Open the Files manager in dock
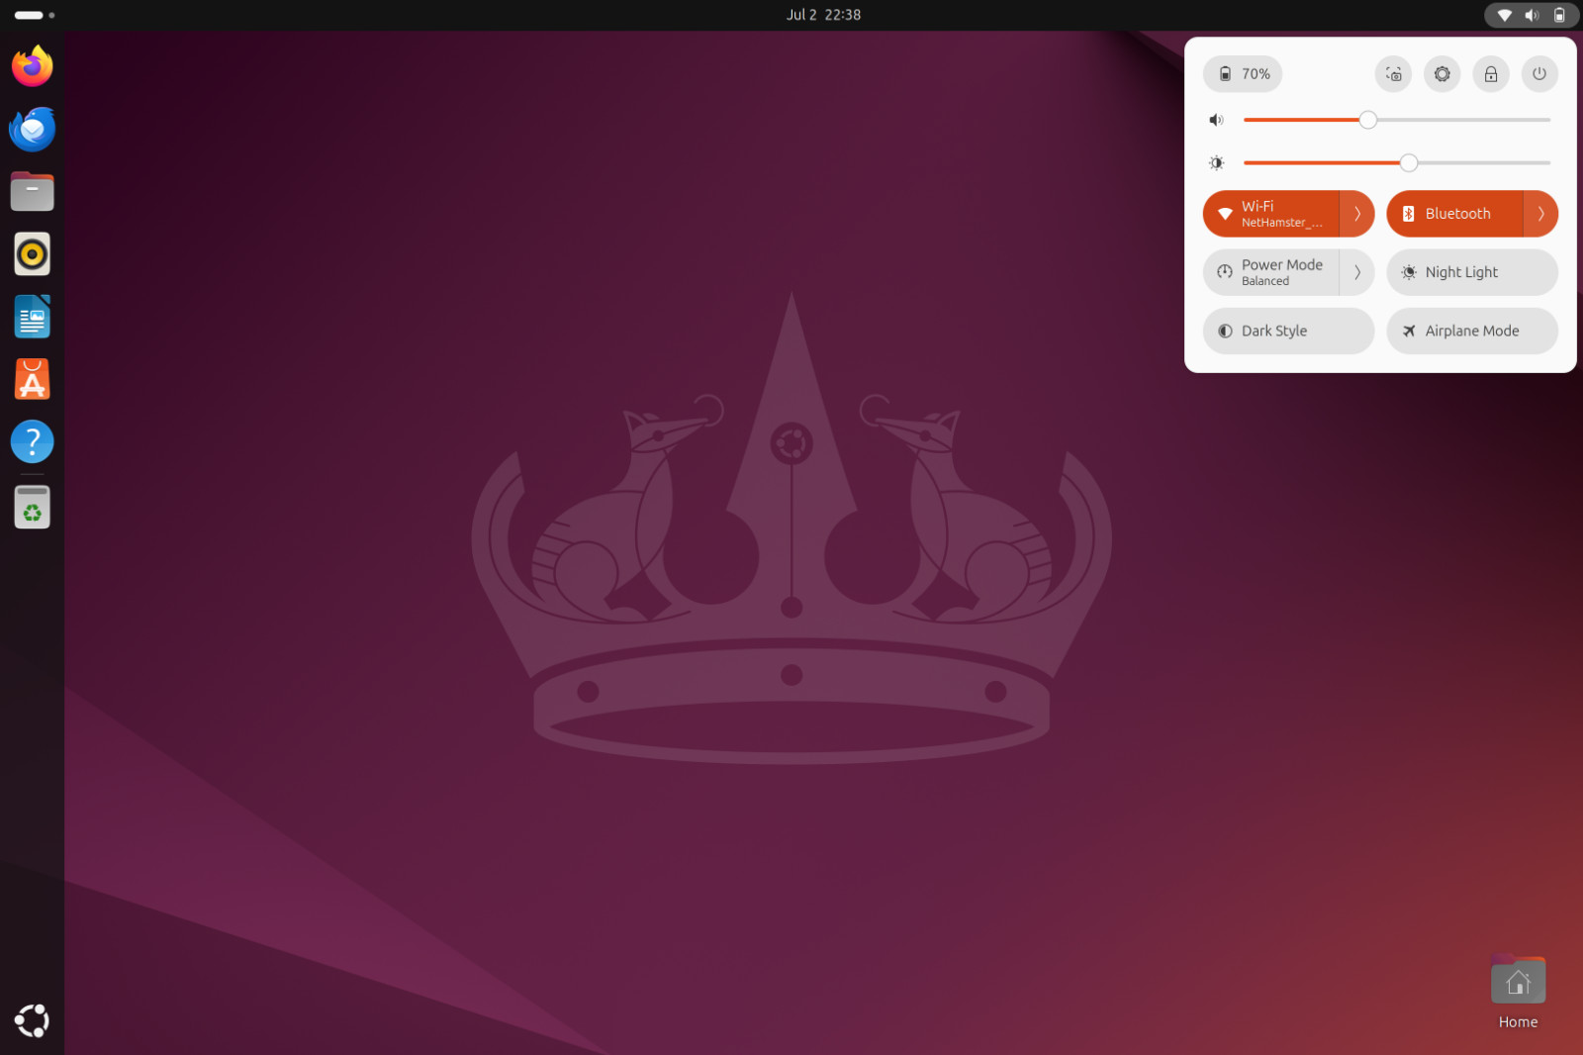 32,191
